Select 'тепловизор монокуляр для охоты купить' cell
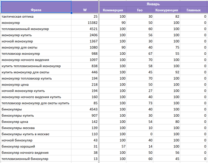Image resolution: width=208 pixels, height=163 pixels. 36,103
